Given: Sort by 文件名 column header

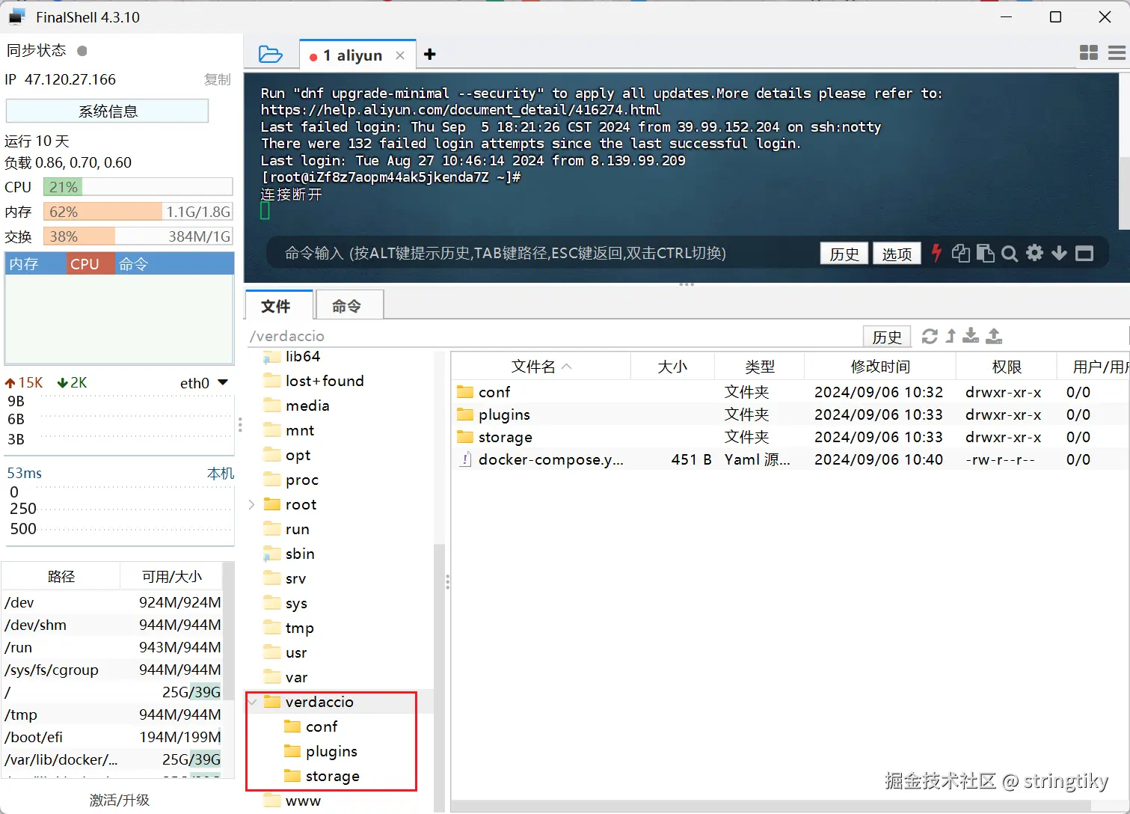Looking at the screenshot, I should 541,367.
